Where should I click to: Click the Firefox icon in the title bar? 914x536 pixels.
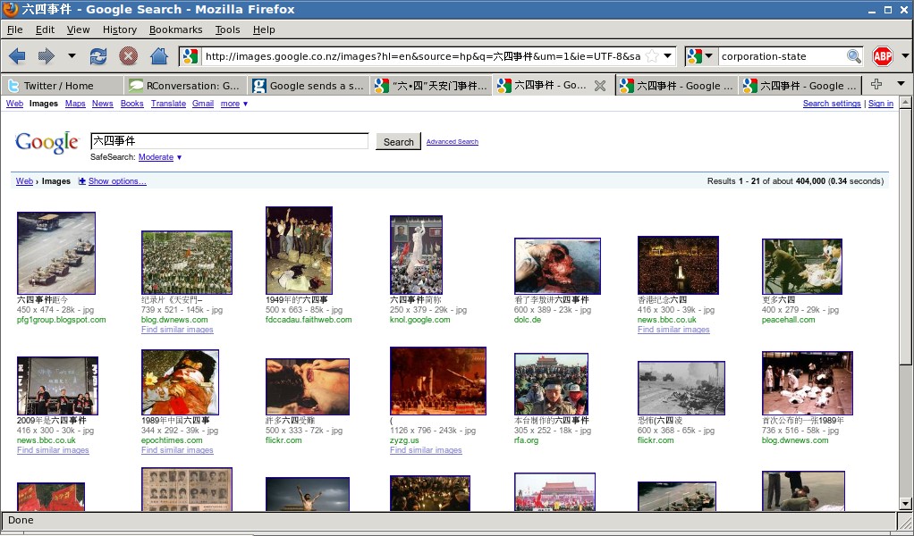point(10,9)
